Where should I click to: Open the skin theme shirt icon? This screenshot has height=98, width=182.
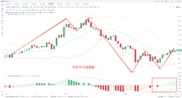click(x=162, y=2)
